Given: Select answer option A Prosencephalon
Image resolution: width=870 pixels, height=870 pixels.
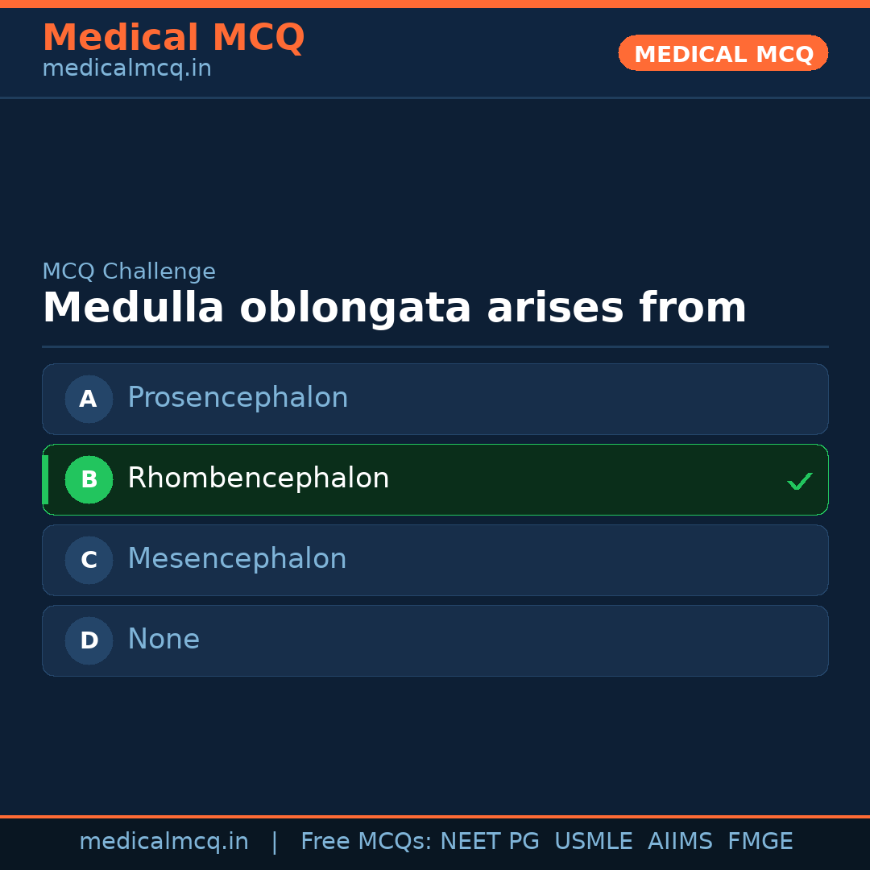Looking at the screenshot, I should coord(435,399).
